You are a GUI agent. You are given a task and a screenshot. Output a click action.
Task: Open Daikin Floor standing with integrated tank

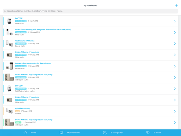(x=90, y=33)
